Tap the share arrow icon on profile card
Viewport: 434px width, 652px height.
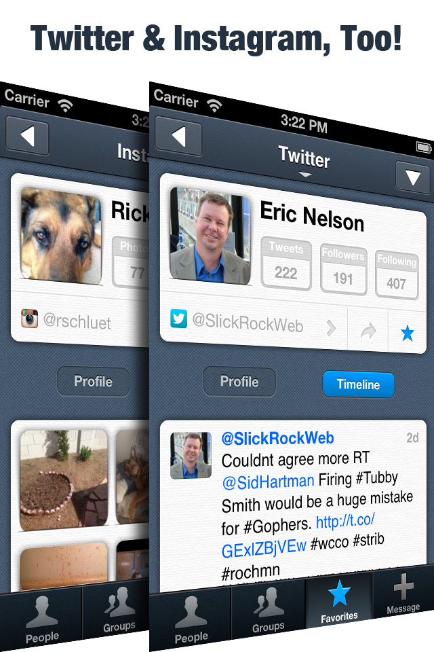(x=368, y=331)
